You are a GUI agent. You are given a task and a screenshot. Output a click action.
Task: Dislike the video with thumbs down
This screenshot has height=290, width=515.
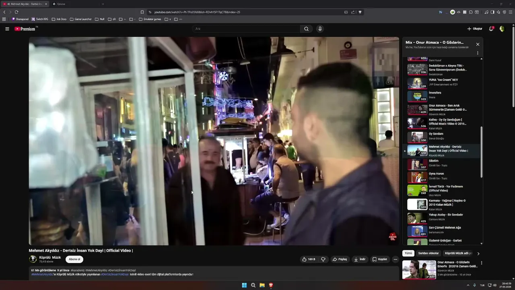(x=323, y=259)
